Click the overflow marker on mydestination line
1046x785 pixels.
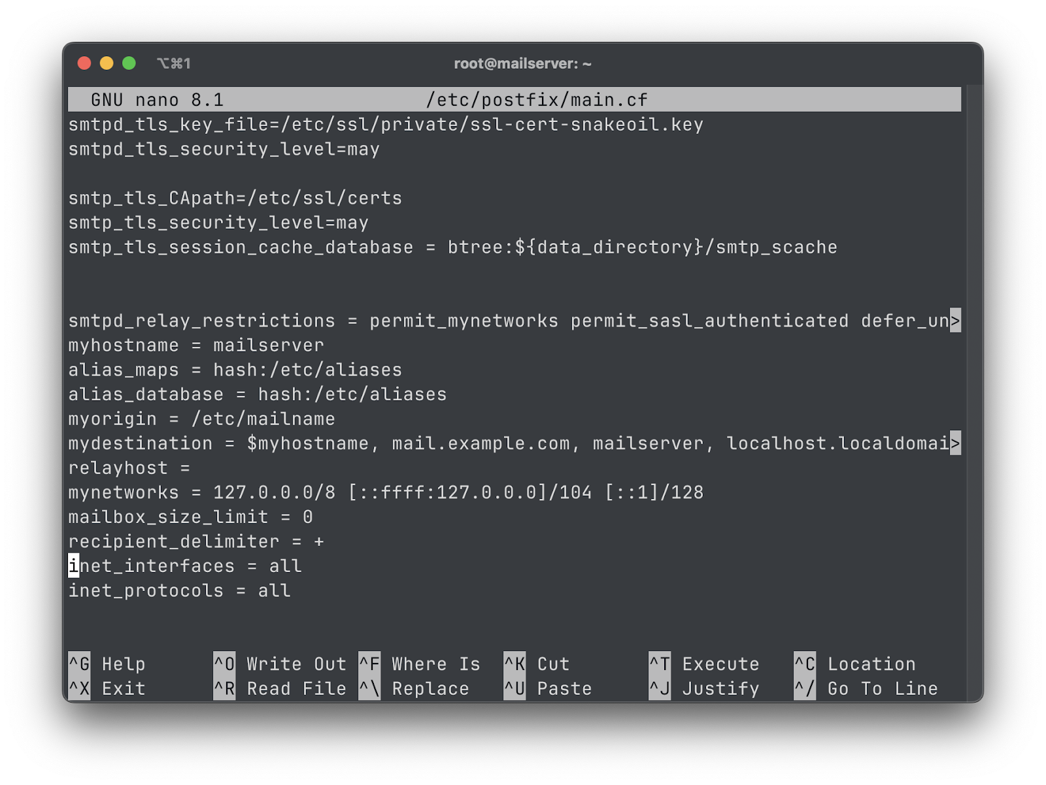point(955,443)
